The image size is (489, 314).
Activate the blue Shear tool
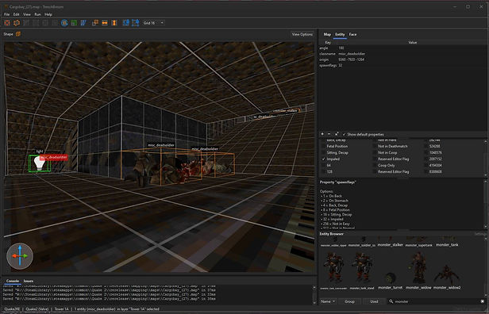83,23
